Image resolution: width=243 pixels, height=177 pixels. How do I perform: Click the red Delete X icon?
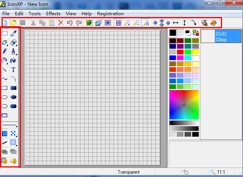tap(61, 23)
